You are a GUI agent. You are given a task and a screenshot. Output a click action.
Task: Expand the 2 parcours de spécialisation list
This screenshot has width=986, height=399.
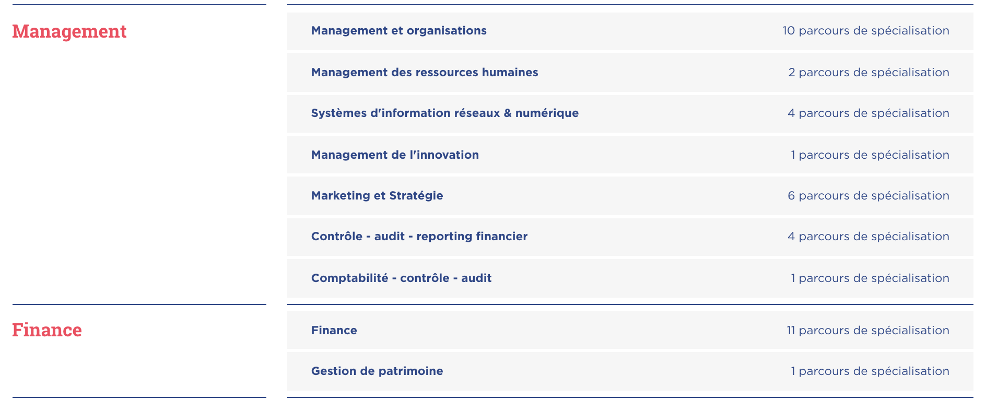[868, 73]
